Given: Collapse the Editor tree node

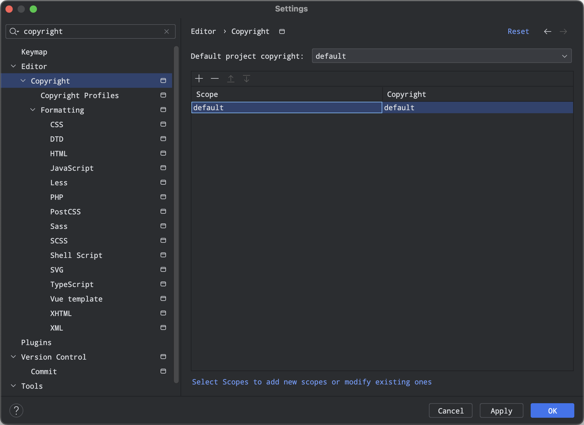Looking at the screenshot, I should 13,66.
